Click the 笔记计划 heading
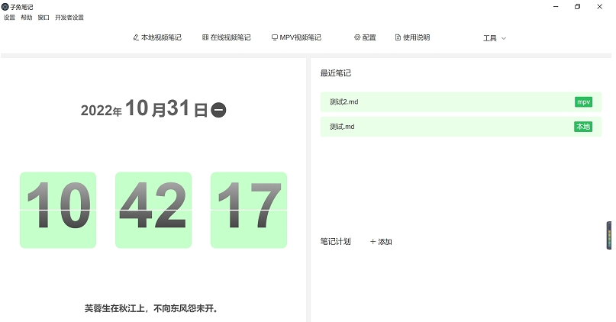Image resolution: width=616 pixels, height=322 pixels. (x=336, y=241)
